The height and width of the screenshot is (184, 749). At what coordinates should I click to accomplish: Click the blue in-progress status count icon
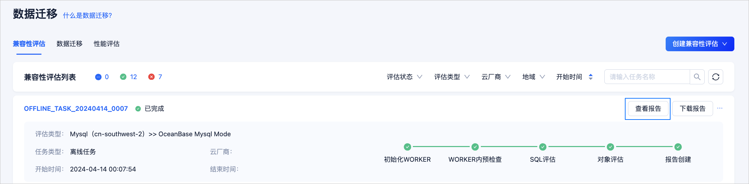click(98, 77)
